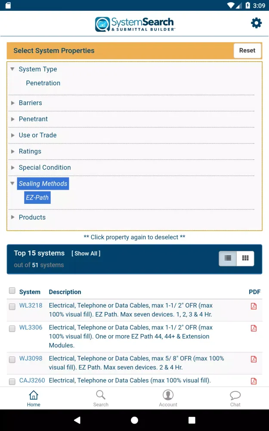Open system WL3218 link
This screenshot has width=269, height=431.
click(31, 306)
